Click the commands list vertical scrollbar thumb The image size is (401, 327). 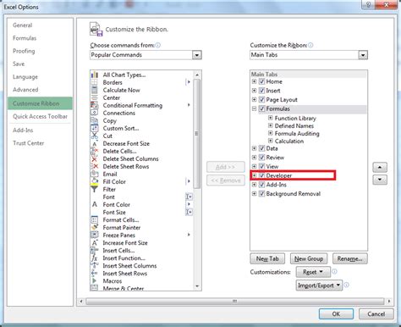click(x=197, y=134)
